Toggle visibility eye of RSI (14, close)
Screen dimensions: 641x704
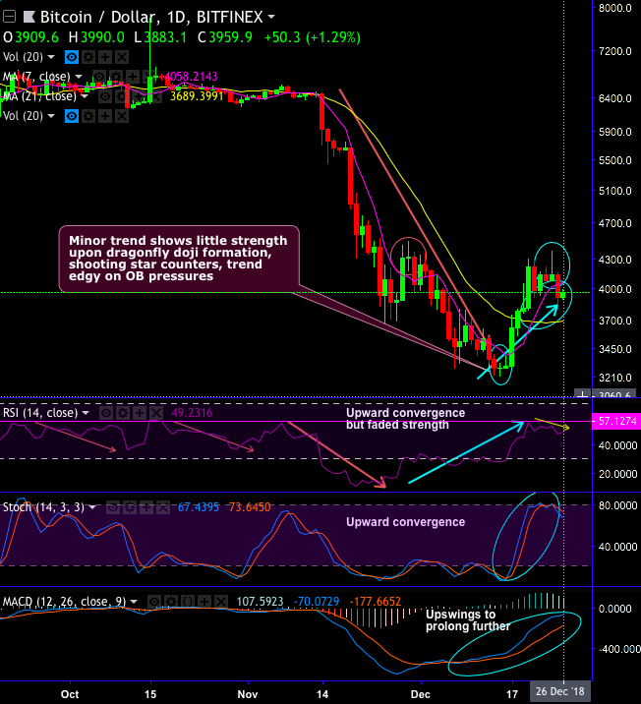pyautogui.click(x=106, y=413)
